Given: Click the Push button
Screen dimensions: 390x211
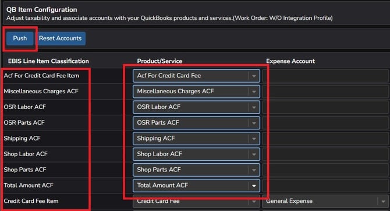Looking at the screenshot, I should coord(20,38).
